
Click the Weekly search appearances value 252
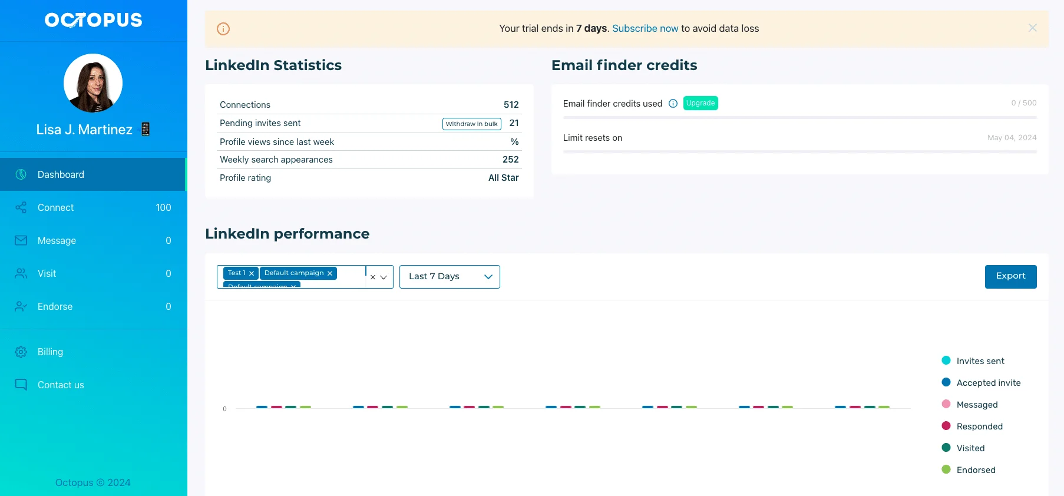pyautogui.click(x=510, y=160)
